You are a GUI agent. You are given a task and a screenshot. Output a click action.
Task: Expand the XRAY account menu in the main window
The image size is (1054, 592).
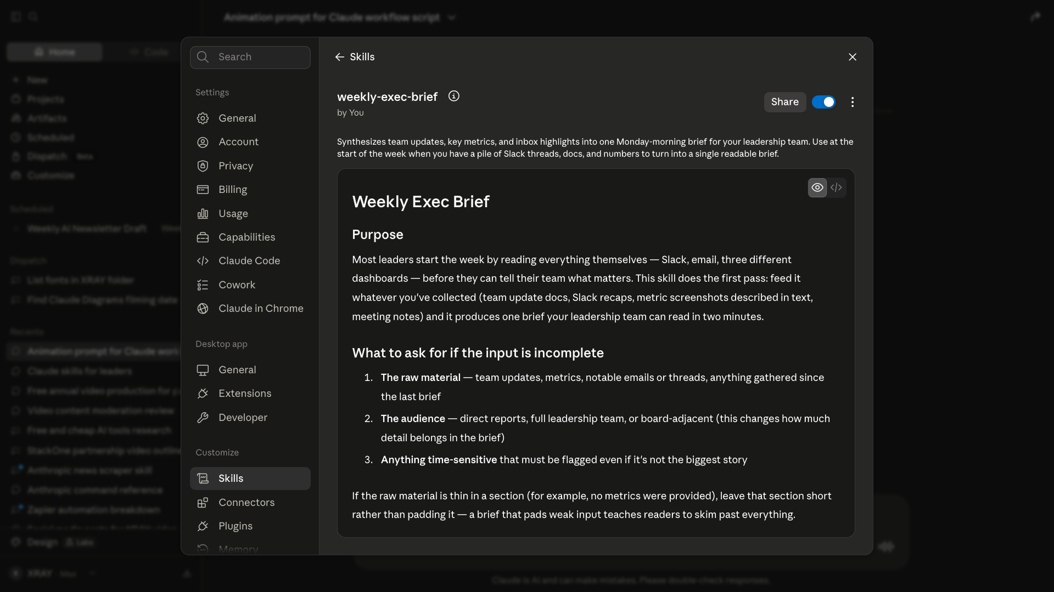(x=54, y=573)
